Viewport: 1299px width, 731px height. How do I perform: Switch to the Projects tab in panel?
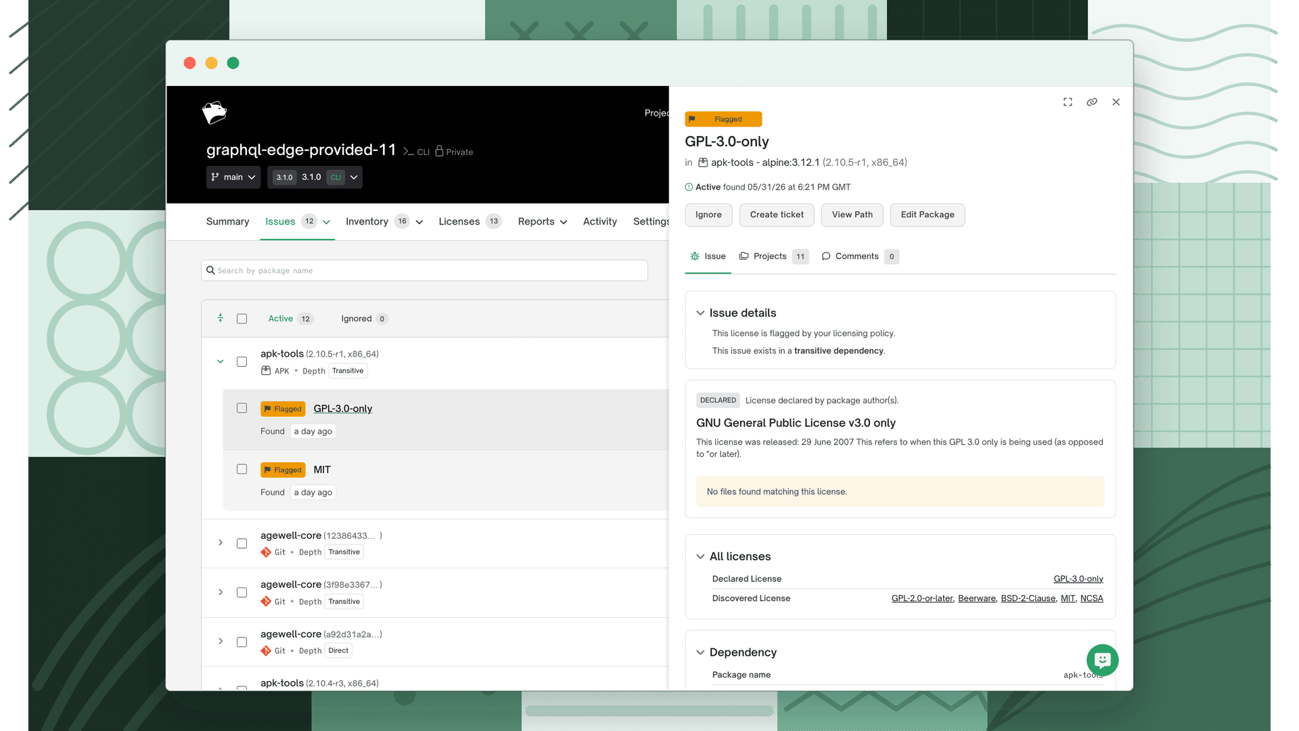[x=774, y=256]
